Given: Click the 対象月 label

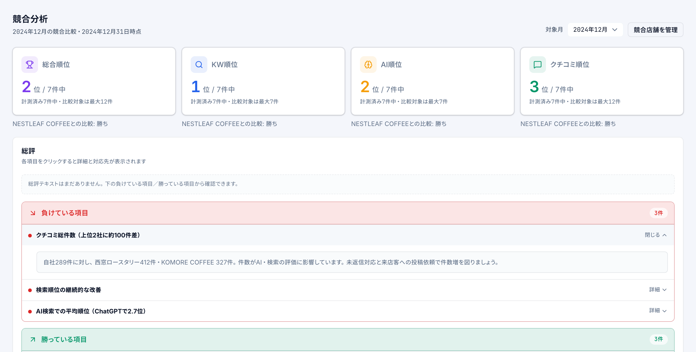Looking at the screenshot, I should [x=554, y=30].
